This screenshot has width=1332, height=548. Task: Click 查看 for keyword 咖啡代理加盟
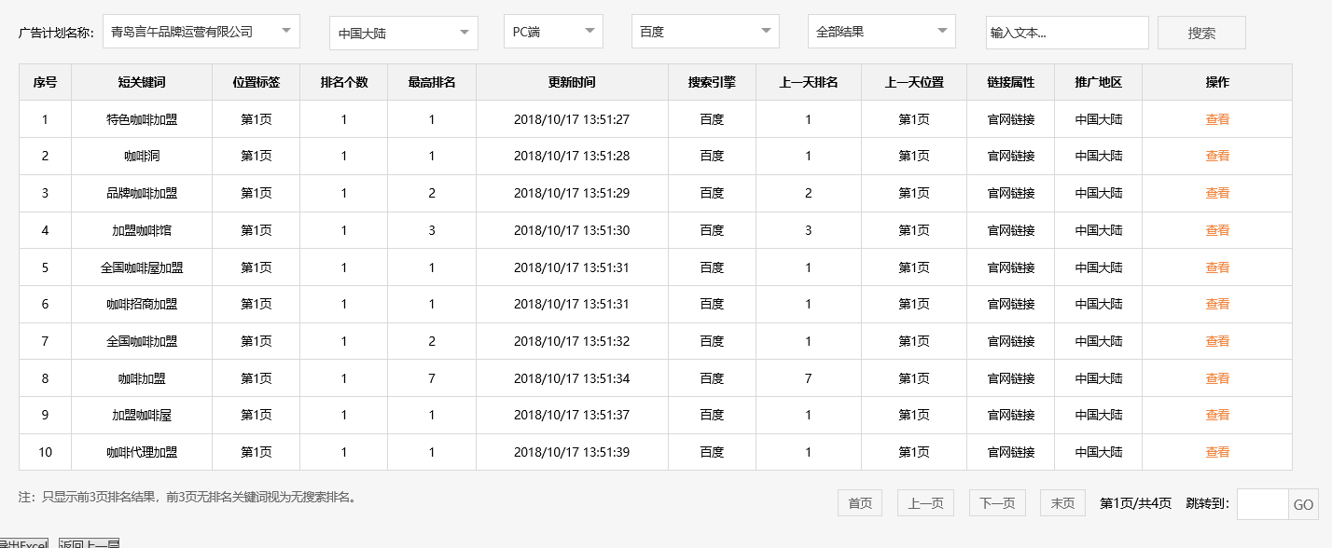(x=1217, y=452)
